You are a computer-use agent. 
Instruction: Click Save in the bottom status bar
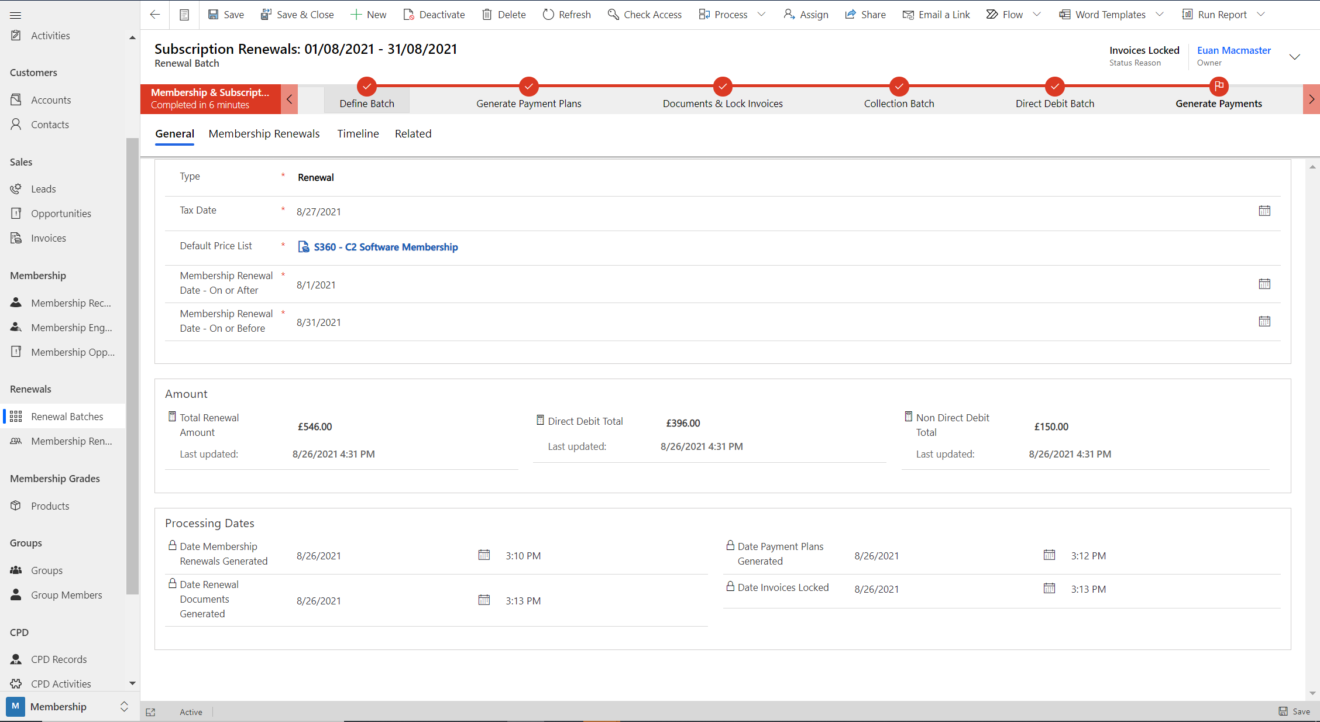1294,711
